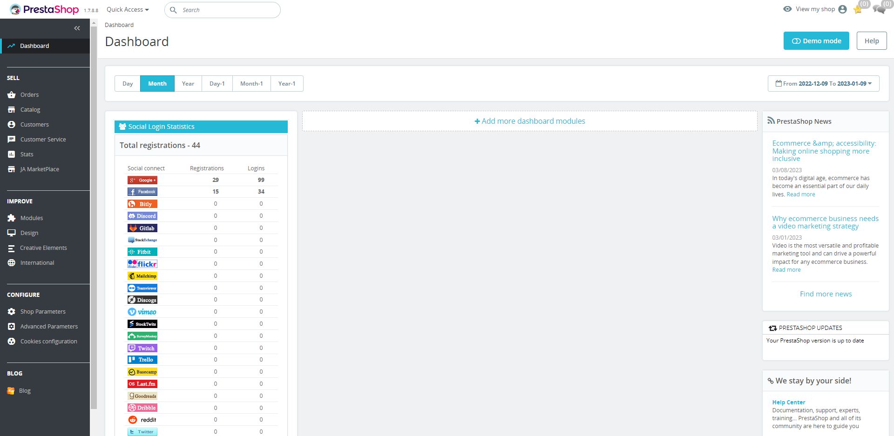Click the Cookies configuration icon

click(x=12, y=342)
